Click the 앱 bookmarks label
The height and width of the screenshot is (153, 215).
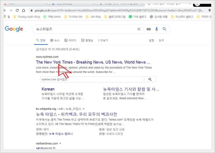tap(9, 17)
